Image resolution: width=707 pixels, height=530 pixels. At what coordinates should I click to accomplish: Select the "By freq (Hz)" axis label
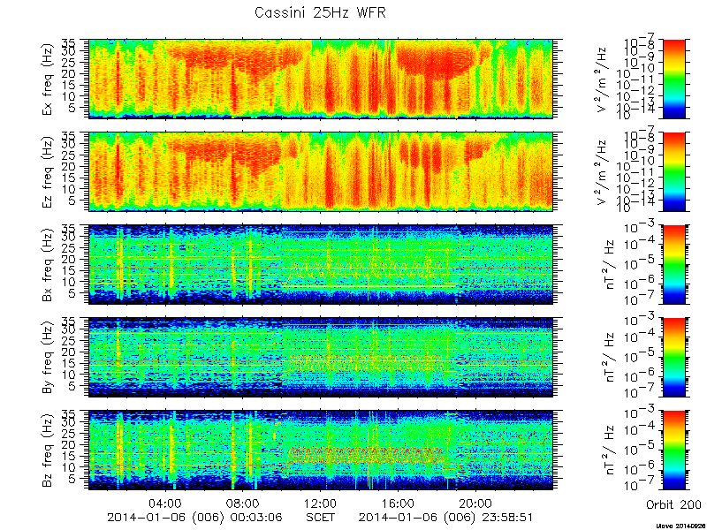[49, 358]
